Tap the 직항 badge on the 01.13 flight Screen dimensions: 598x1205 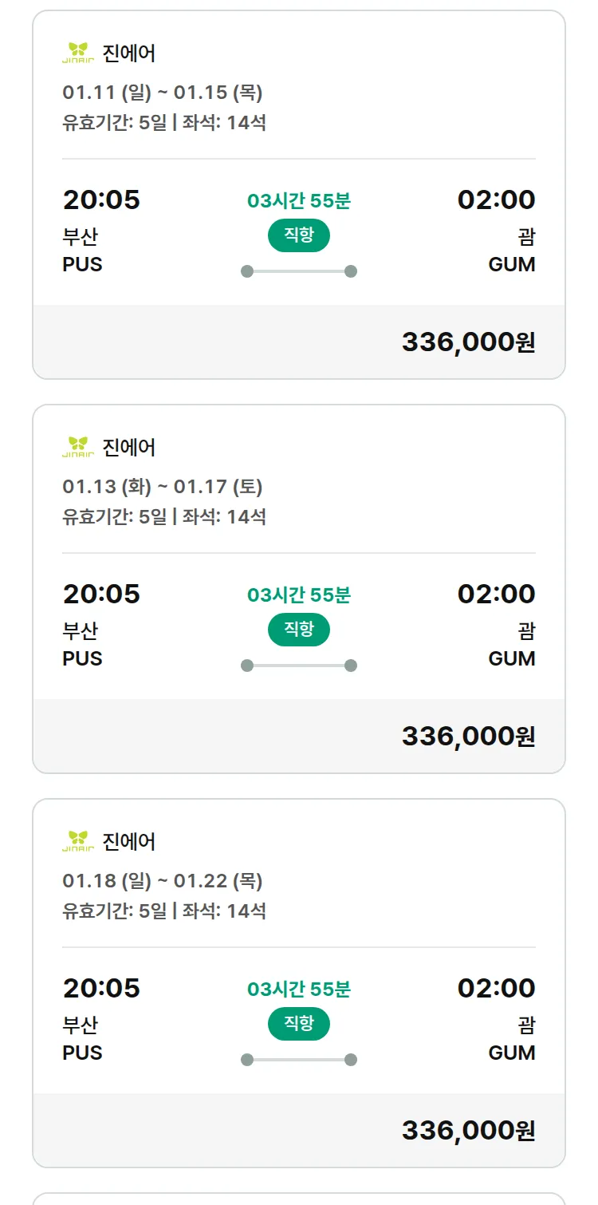[298, 630]
